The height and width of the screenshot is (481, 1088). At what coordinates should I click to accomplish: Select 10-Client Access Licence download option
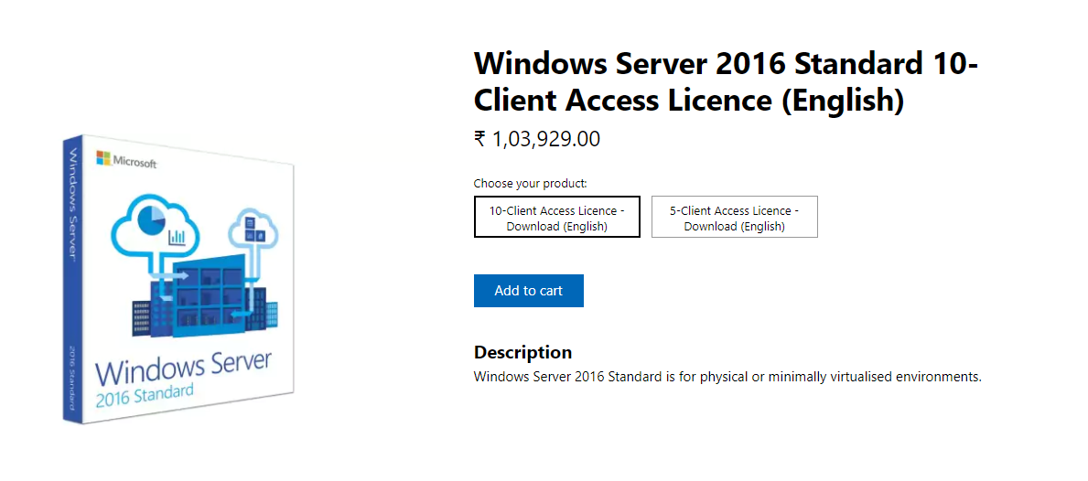click(x=556, y=218)
